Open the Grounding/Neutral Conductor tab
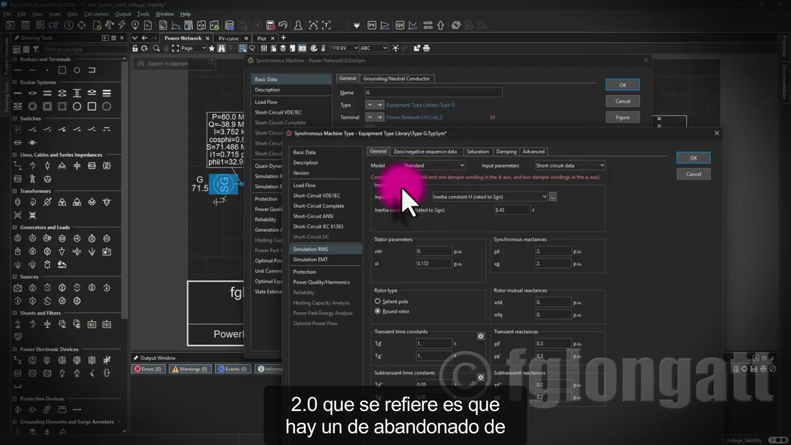791x445 pixels. tap(396, 78)
